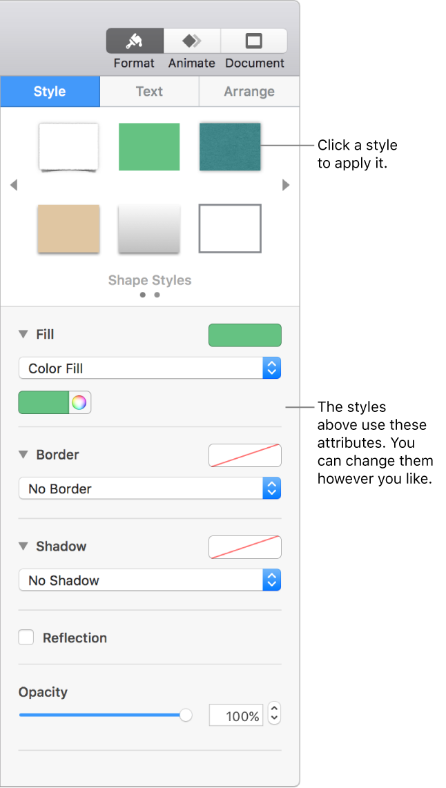Collapse the Border section disclosure triangle
The height and width of the screenshot is (788, 446).
point(22,455)
